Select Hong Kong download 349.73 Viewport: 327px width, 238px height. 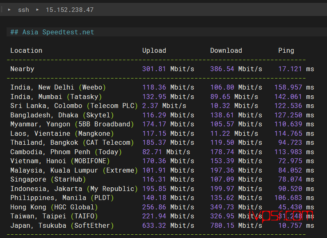coord(222,207)
